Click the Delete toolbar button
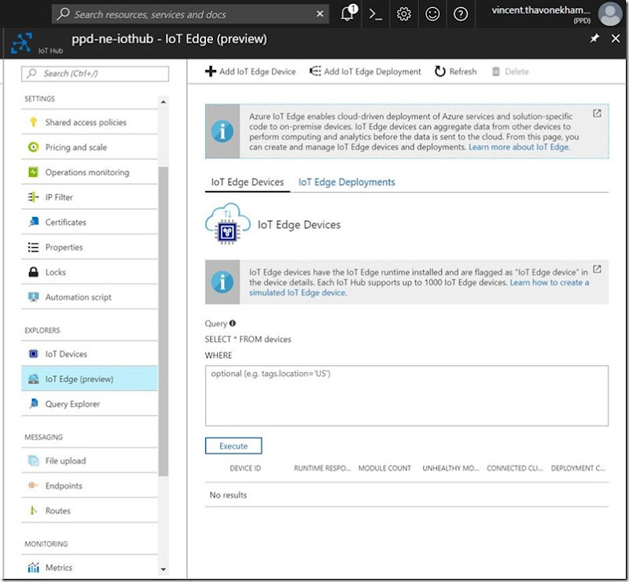 (510, 72)
